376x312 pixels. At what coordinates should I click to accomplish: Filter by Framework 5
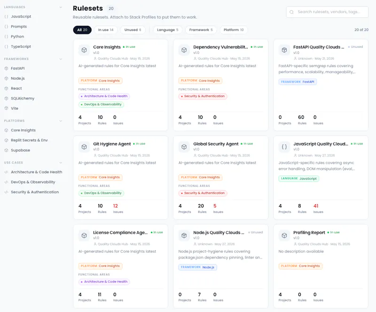pos(201,30)
